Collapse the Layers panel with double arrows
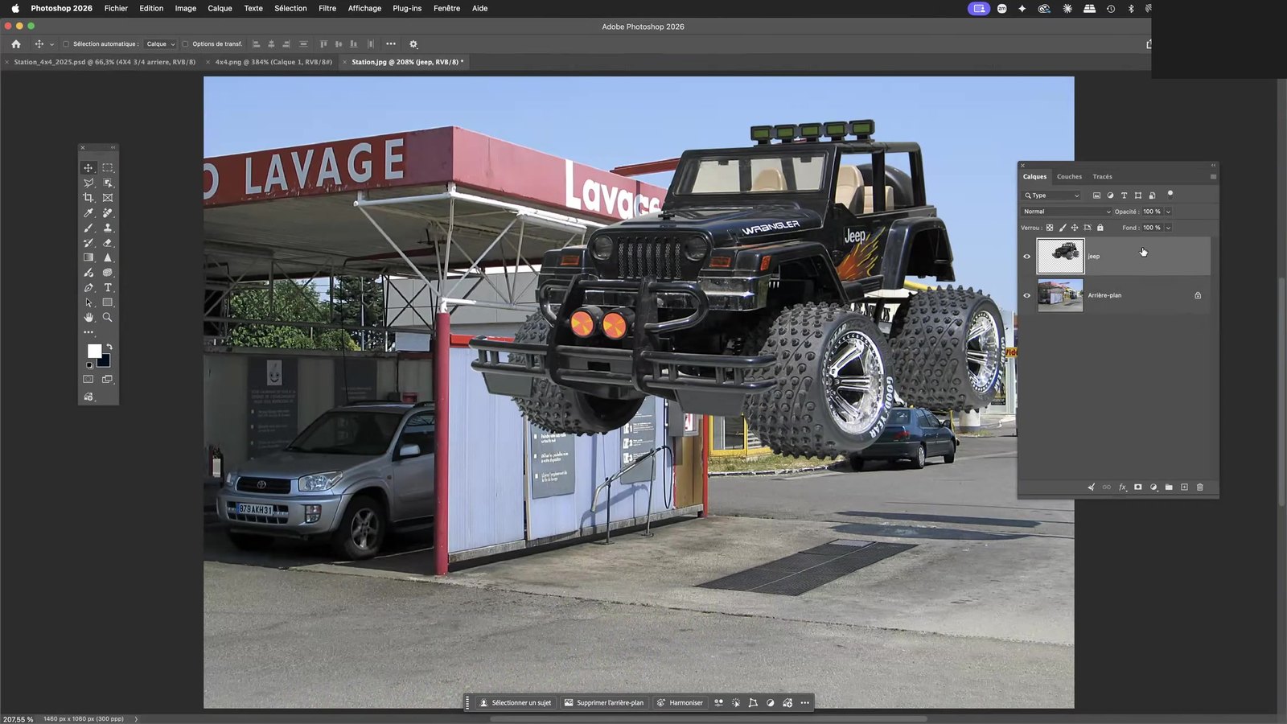The image size is (1287, 724). 1213,165
